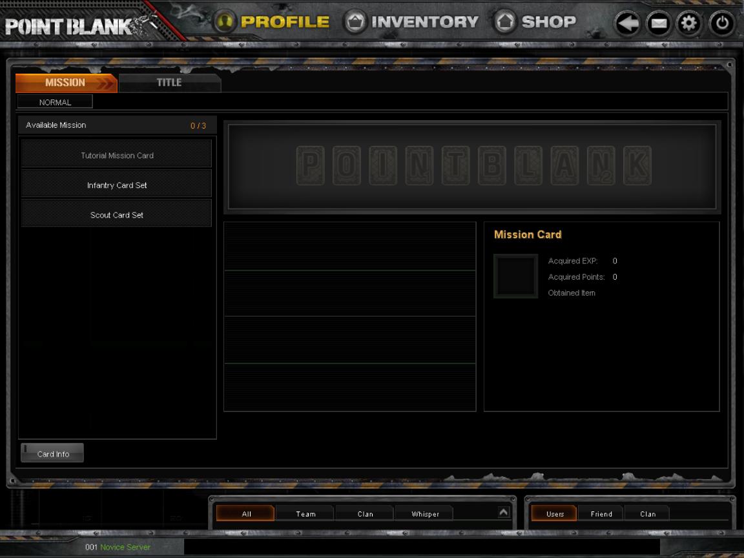The image size is (744, 558).
Task: Open settings with the gear icon
Action: click(x=689, y=23)
